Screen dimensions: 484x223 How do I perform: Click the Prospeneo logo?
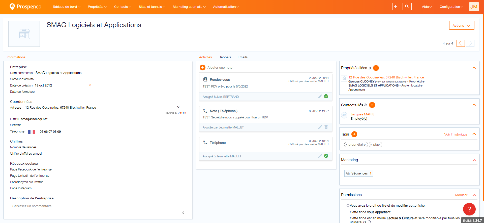[x=25, y=7]
